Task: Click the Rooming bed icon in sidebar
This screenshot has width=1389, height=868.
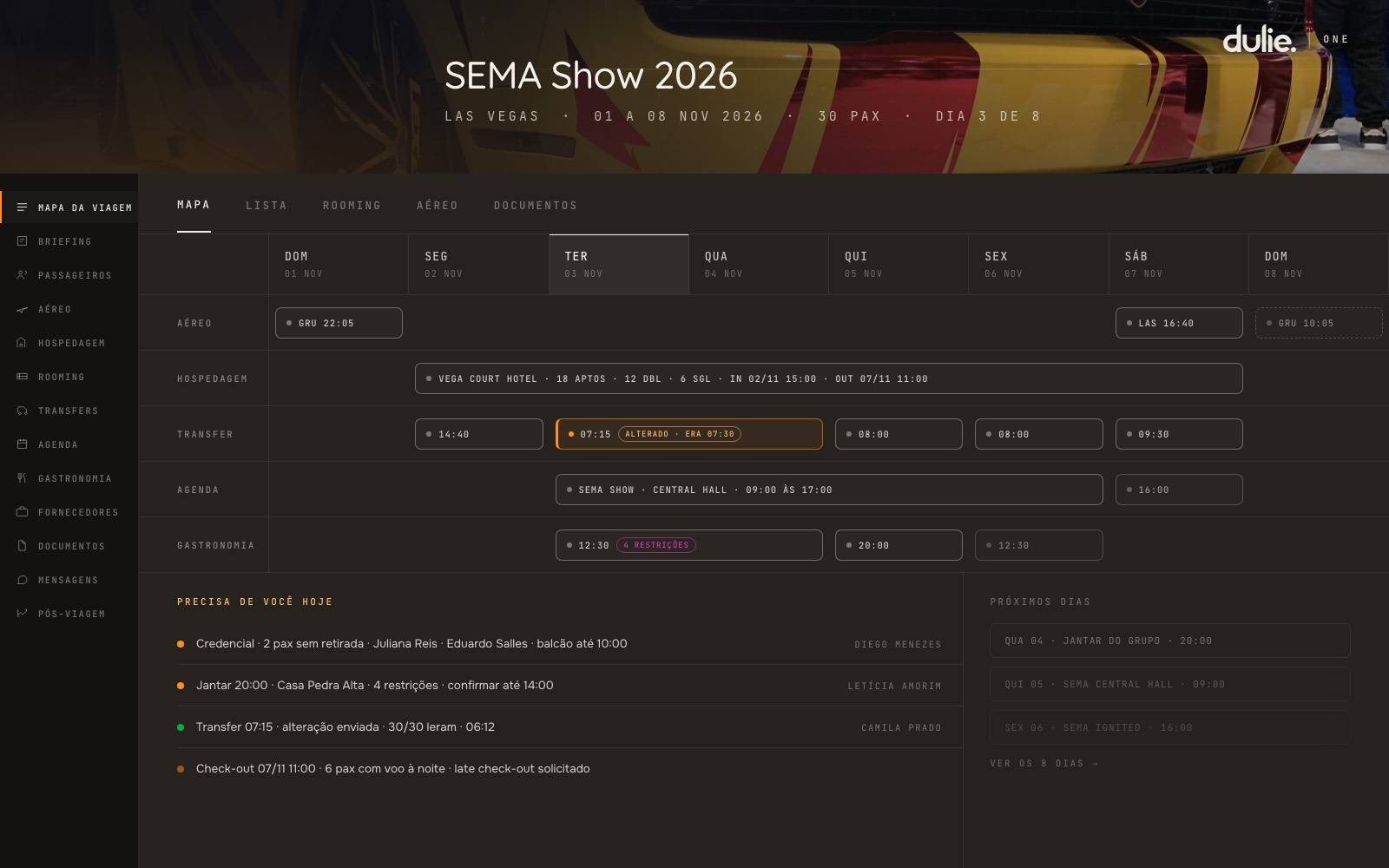Action: 22,377
